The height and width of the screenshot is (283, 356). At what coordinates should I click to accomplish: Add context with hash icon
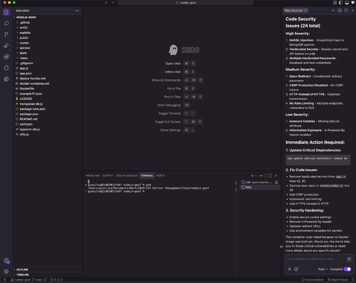click(289, 269)
